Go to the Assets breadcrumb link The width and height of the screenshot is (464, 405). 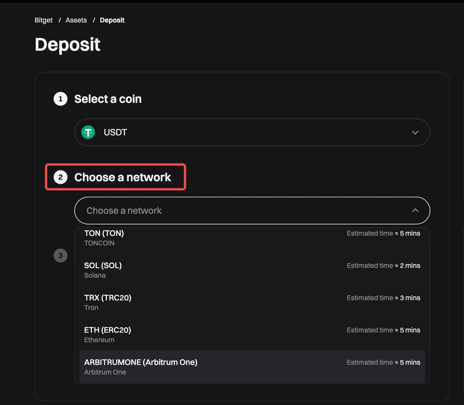pos(76,20)
